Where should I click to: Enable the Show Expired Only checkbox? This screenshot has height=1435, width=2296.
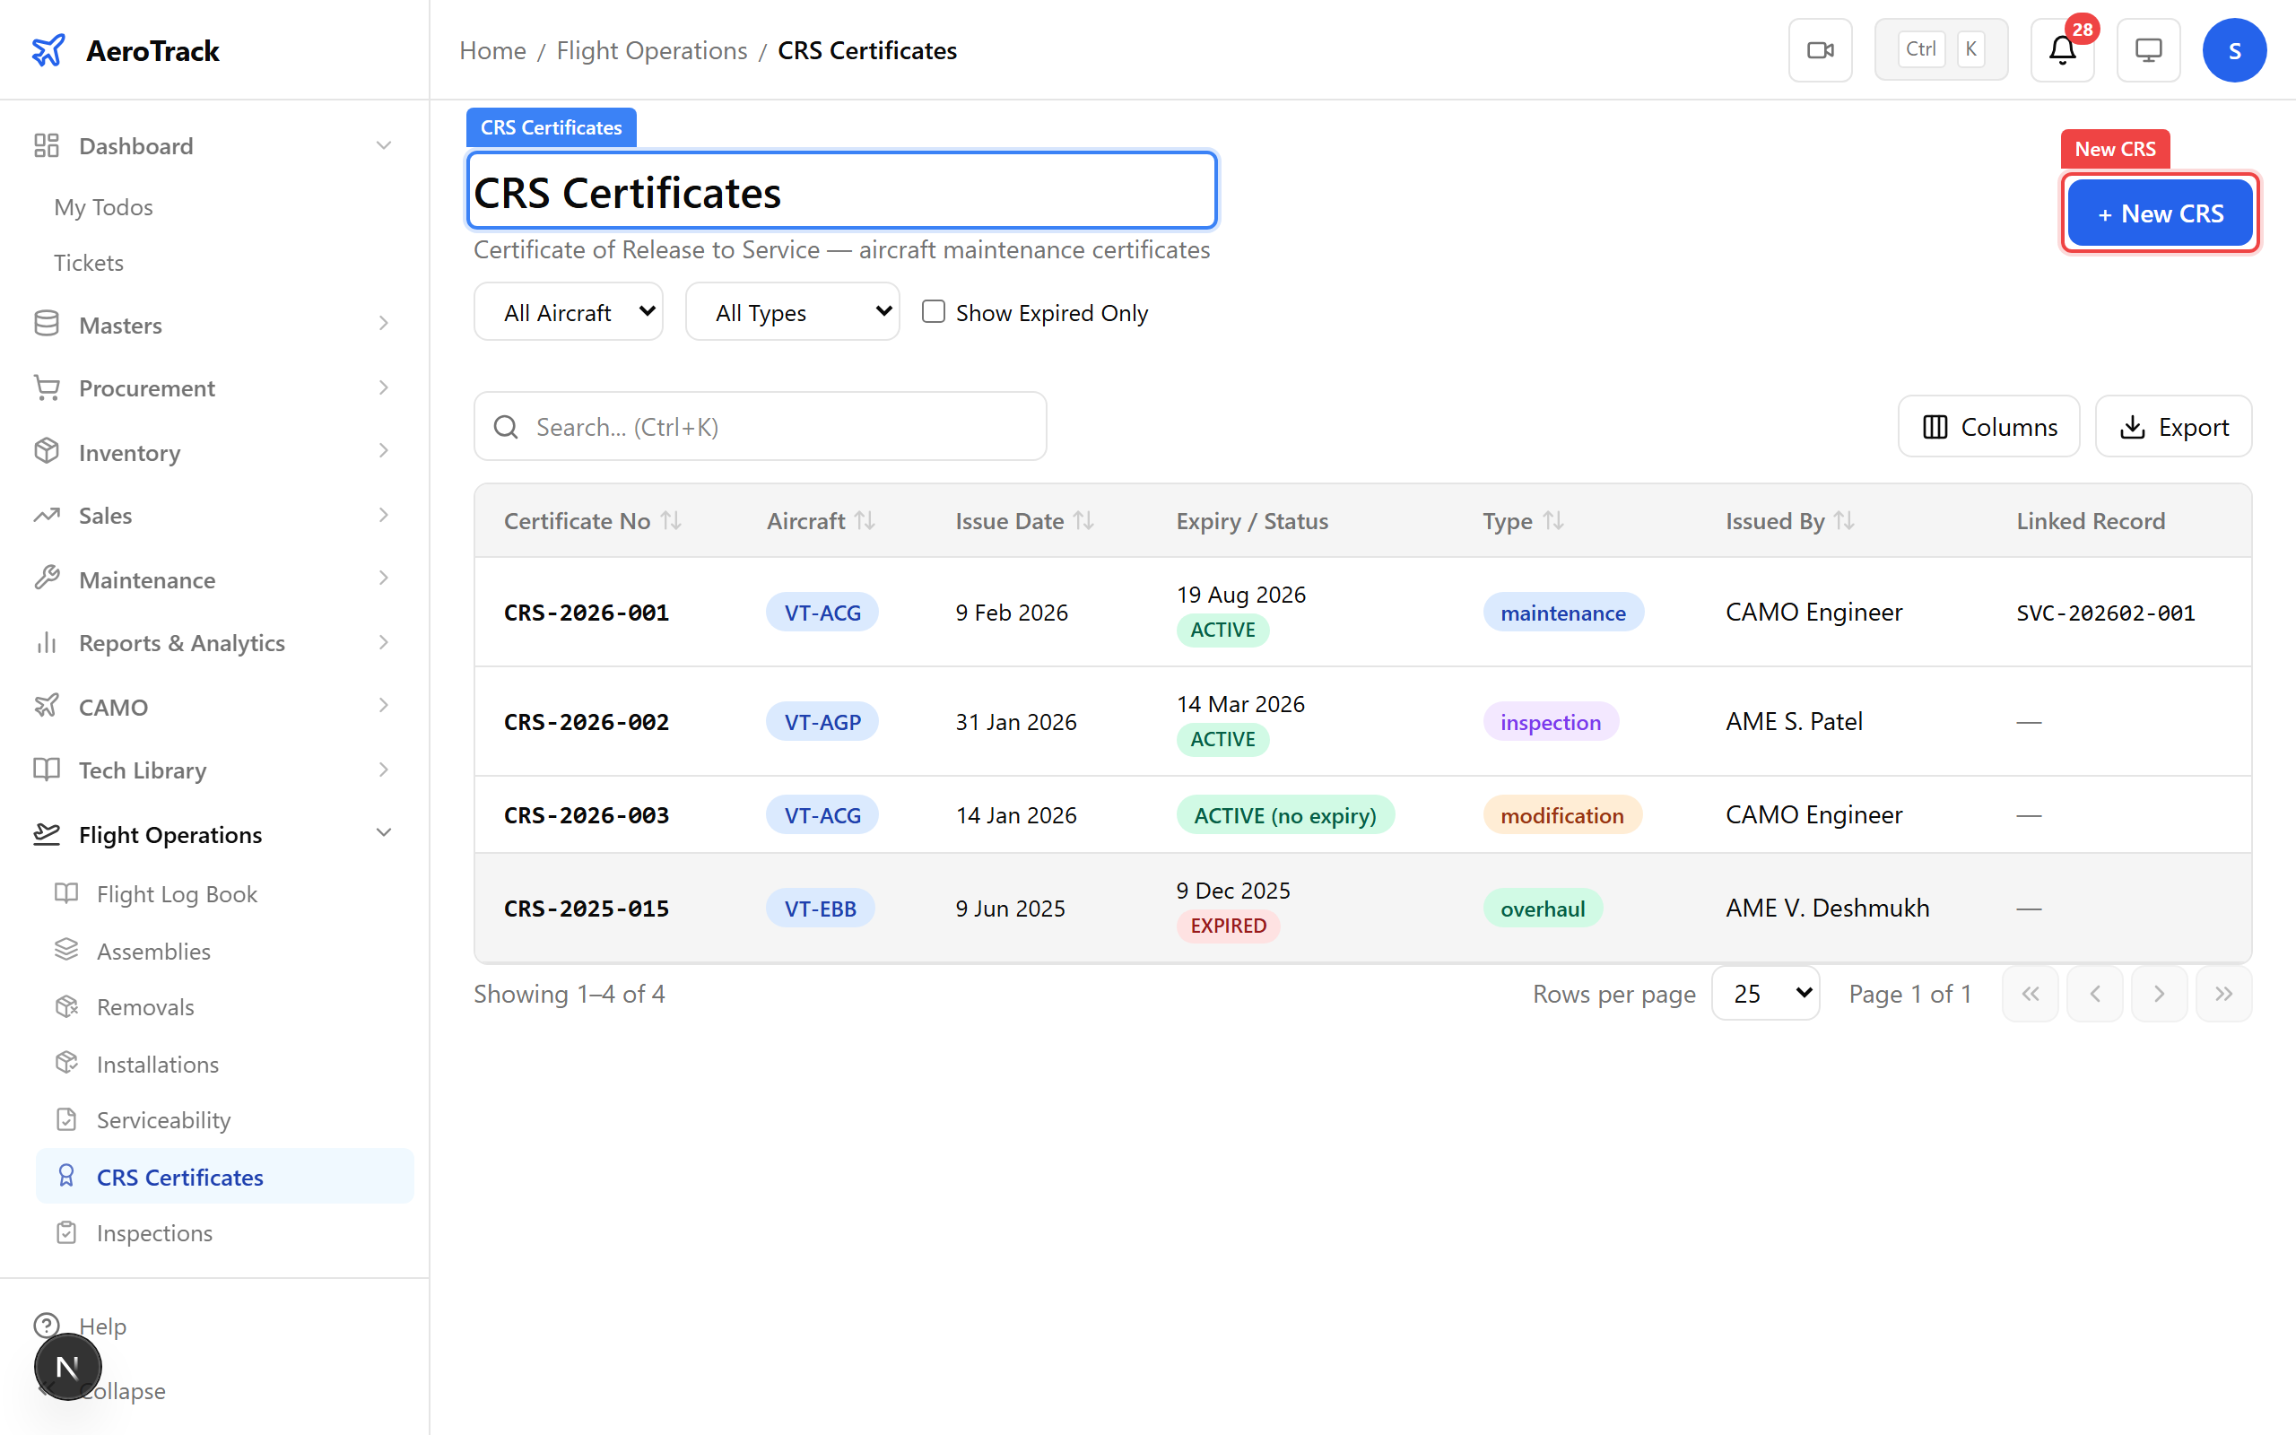point(933,310)
